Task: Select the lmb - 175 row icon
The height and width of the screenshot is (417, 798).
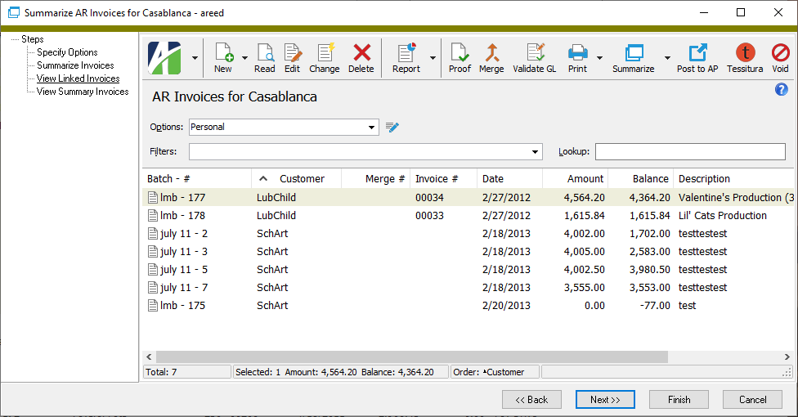Action: (153, 306)
